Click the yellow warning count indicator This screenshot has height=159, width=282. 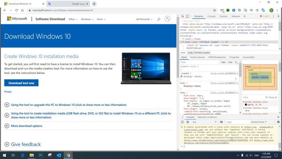click(267, 16)
